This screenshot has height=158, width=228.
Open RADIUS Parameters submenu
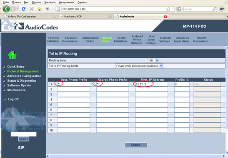201,40
